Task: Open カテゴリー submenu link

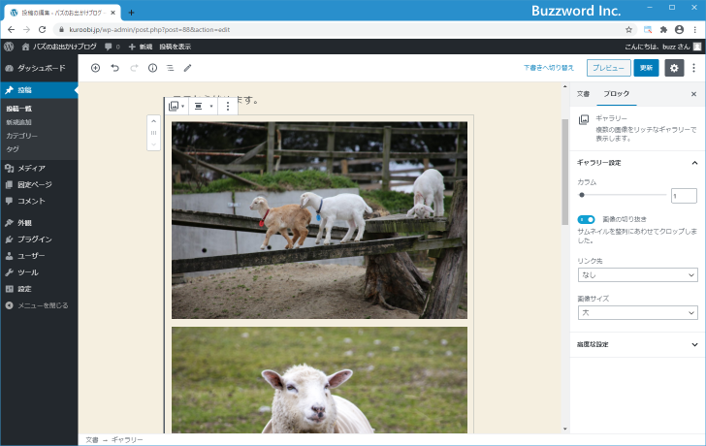Action: point(21,136)
